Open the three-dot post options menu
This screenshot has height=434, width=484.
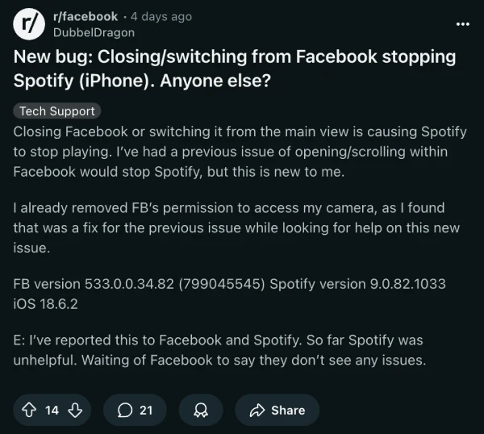pos(462,23)
